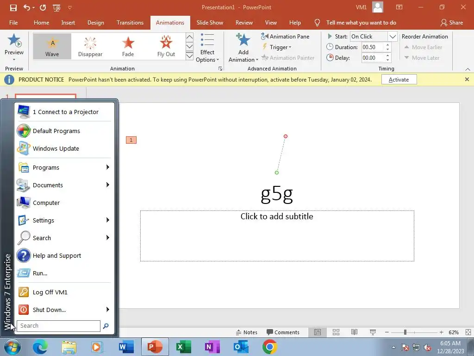The image size is (474, 356).
Task: Launch Google Chrome from taskbar
Action: tap(270, 347)
